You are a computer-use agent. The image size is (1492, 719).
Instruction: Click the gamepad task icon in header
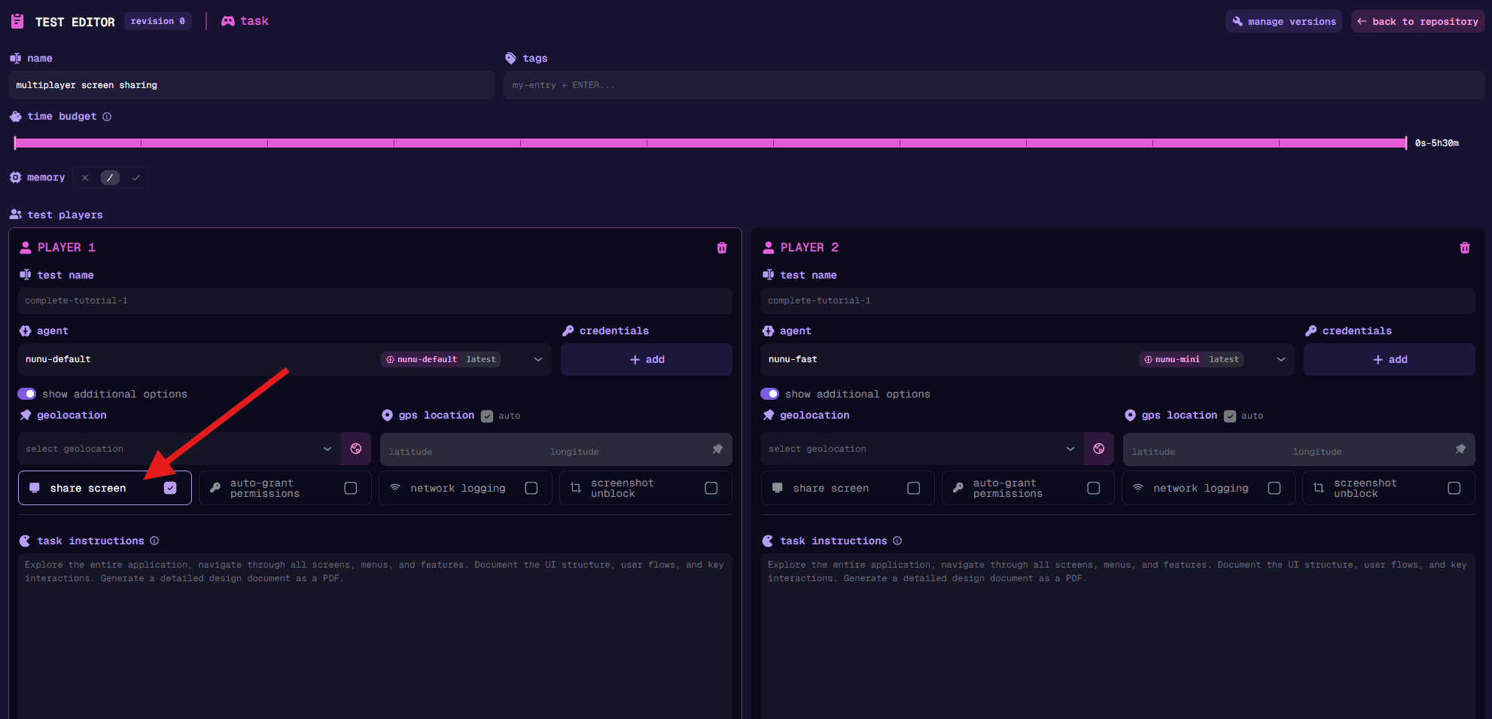(227, 21)
